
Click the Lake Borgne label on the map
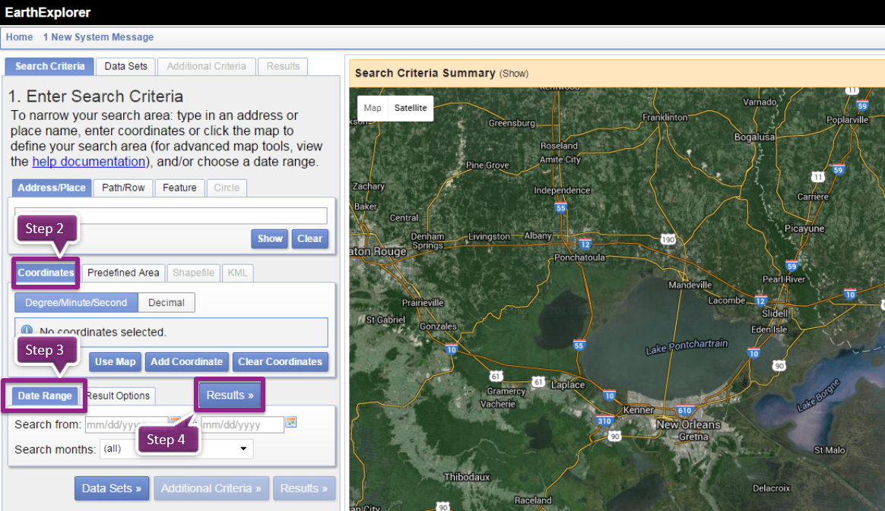[x=818, y=395]
